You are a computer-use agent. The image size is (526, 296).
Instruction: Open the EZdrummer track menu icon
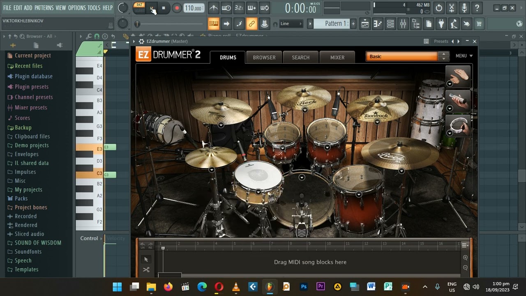pos(465,245)
